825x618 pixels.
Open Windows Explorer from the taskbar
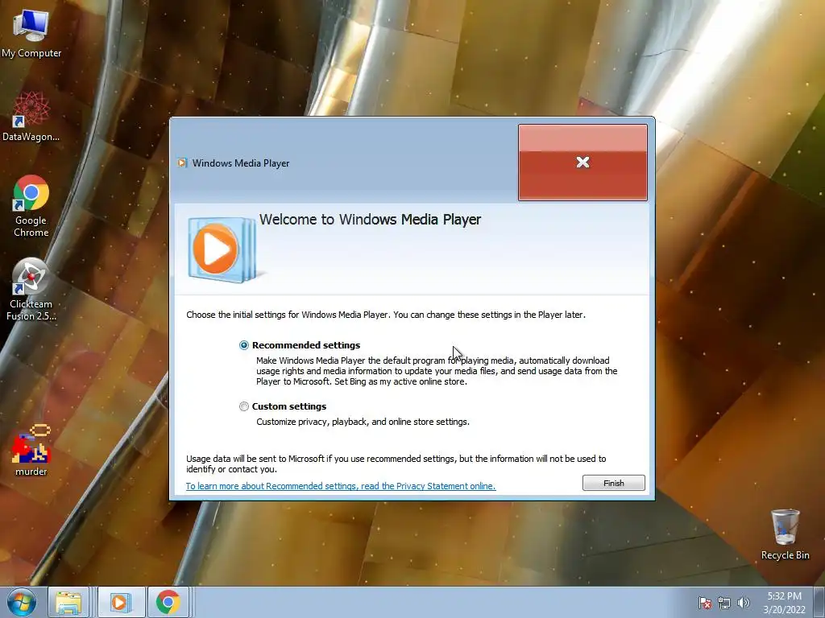[x=68, y=602]
